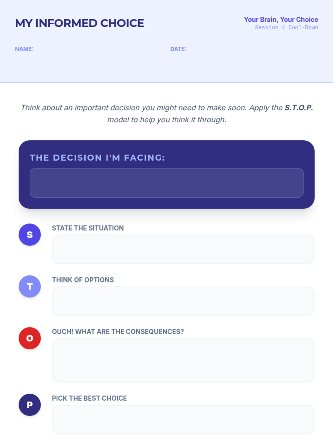This screenshot has width=333, height=444.
Task: Click the Pick the Best Choice label
Action: tap(89, 398)
